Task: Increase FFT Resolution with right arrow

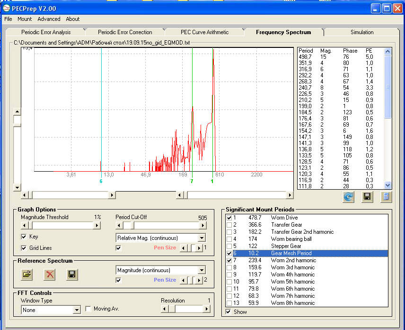Action: click(x=206, y=309)
